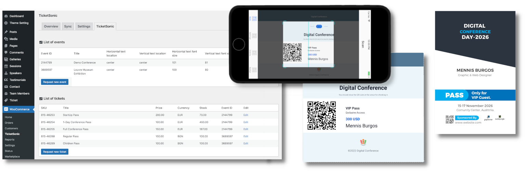Click the 73.00 stock value
This screenshot has height=171, width=528.
[203, 115]
